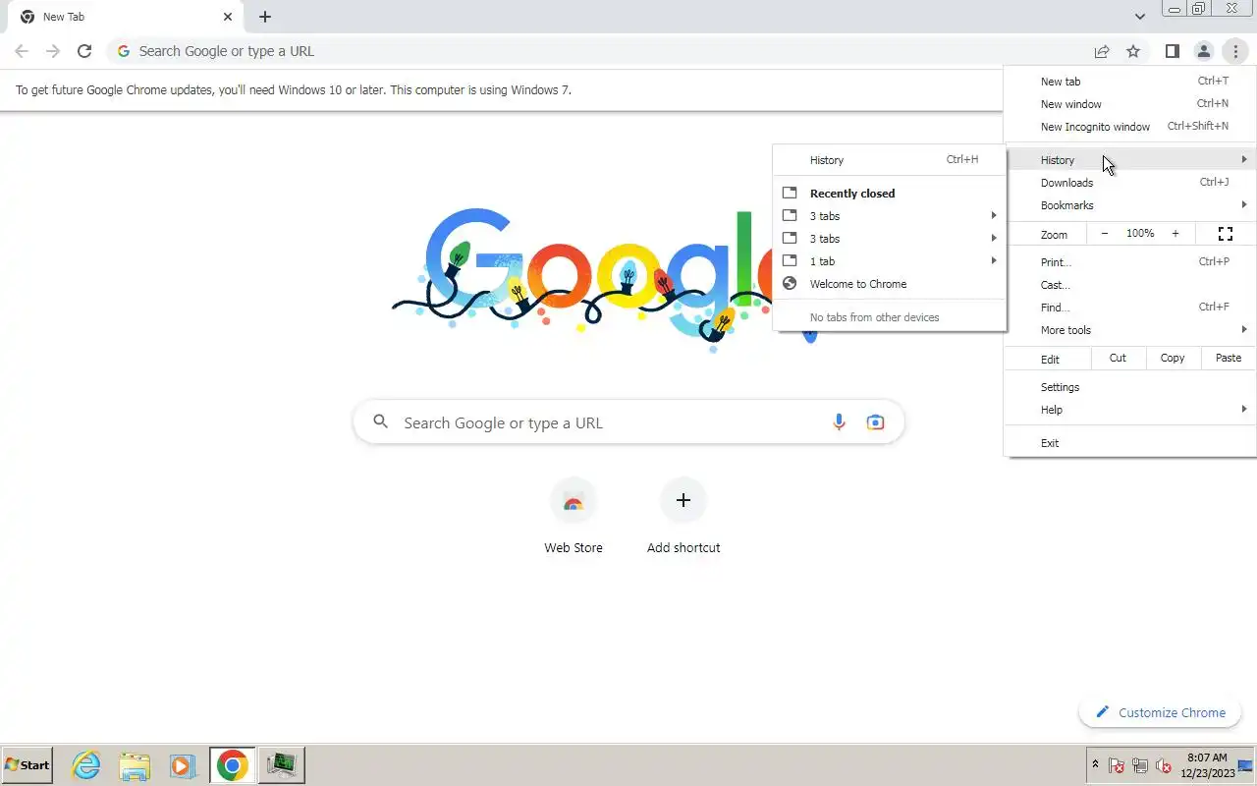Click the Copy button
The width and height of the screenshot is (1257, 786).
tap(1173, 359)
